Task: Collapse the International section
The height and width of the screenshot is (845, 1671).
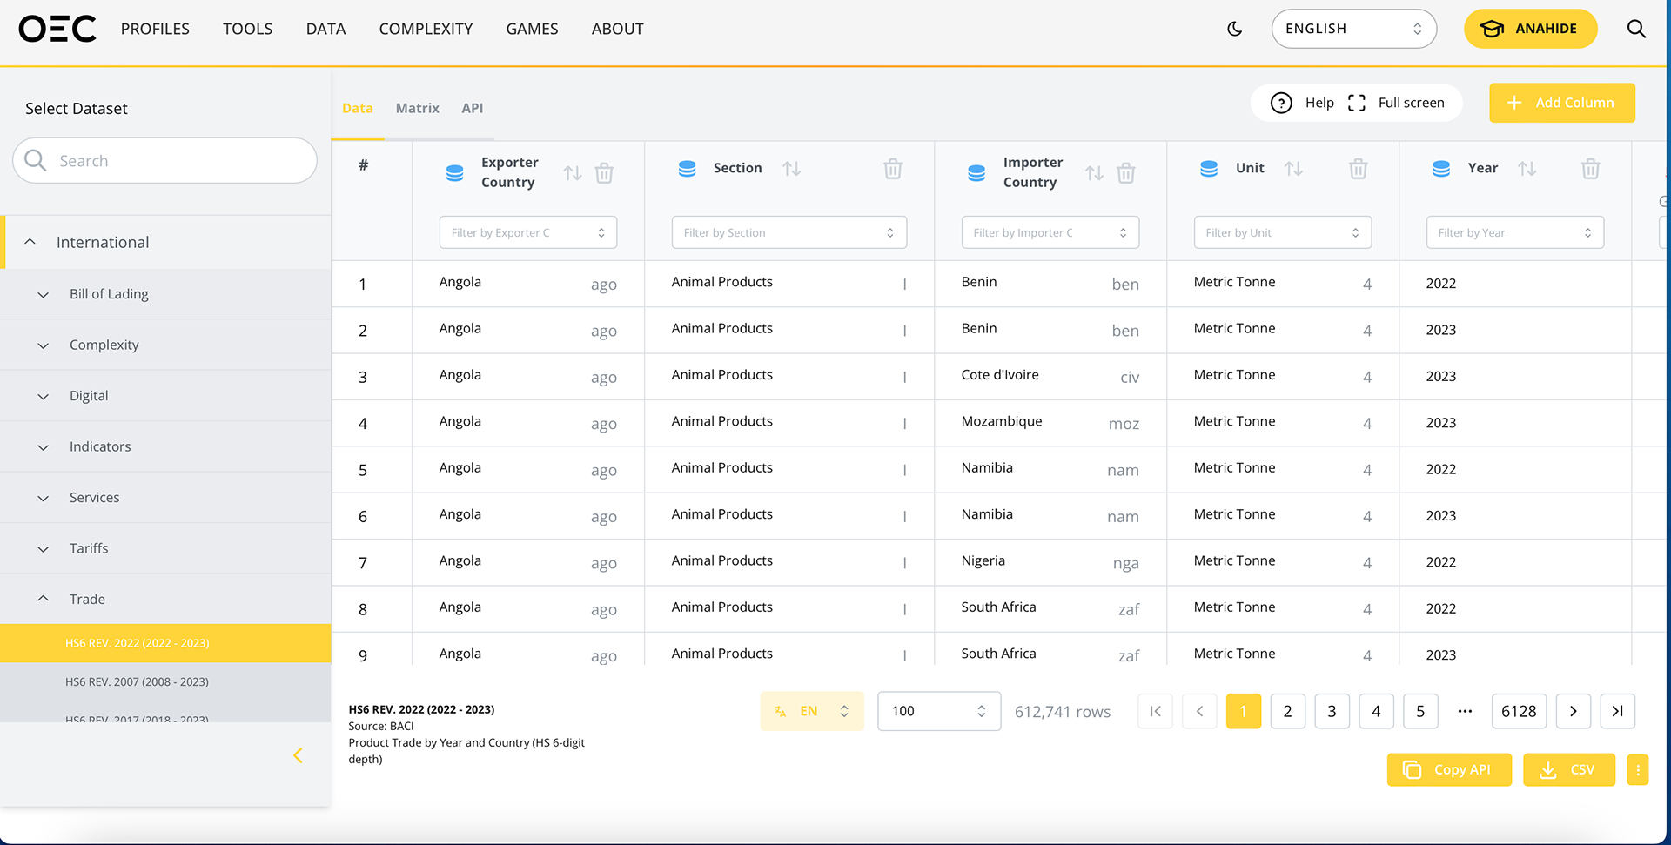Action: (165, 242)
